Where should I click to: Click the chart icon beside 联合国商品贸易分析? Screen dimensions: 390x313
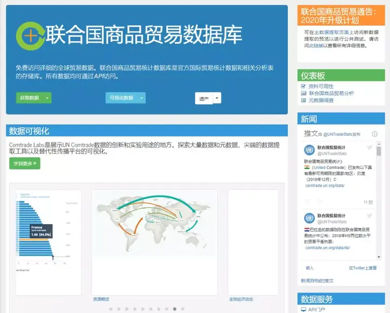pos(303,93)
